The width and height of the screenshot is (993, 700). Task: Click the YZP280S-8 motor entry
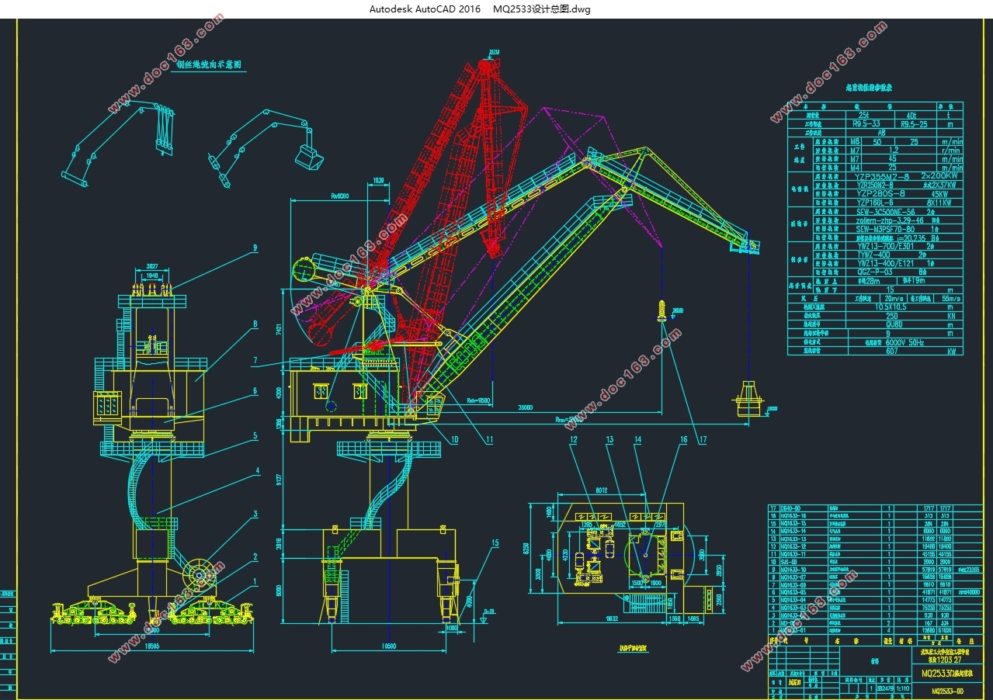(880, 194)
